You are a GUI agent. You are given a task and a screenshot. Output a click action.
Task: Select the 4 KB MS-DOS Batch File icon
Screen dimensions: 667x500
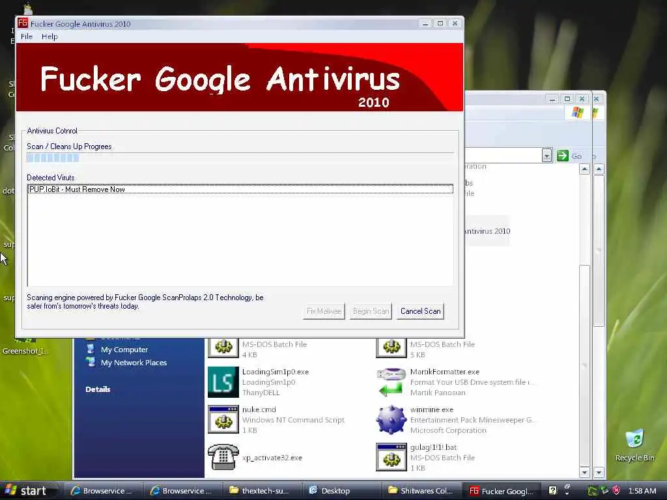[223, 348]
